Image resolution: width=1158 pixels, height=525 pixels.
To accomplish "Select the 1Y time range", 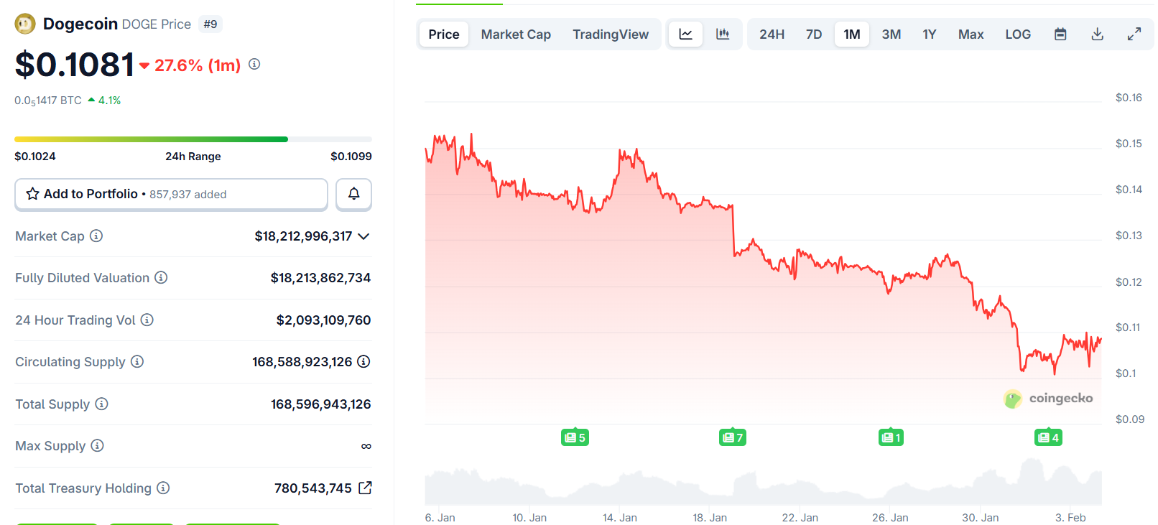I will 929,34.
